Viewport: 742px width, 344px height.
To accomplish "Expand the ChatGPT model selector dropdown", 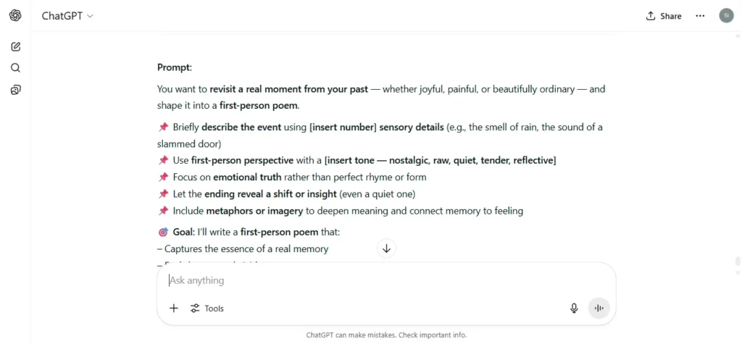I will [67, 16].
